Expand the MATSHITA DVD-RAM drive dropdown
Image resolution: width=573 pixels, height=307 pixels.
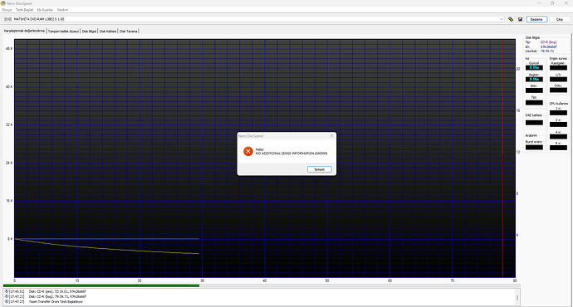(x=502, y=19)
